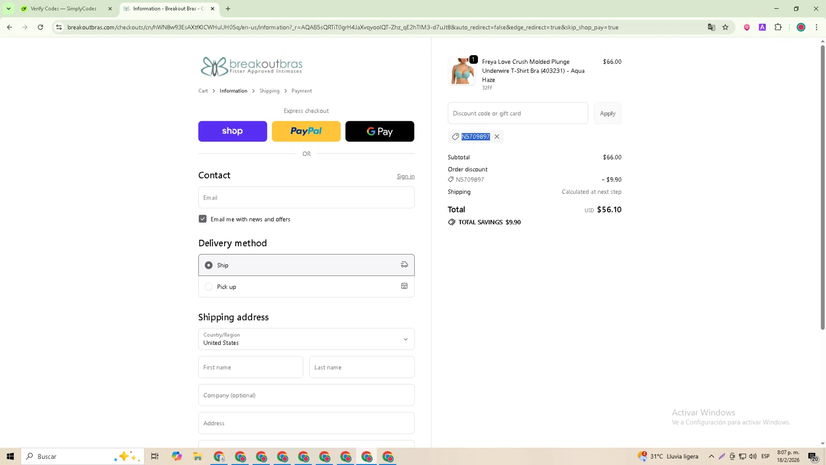
Task: Click the page vertical scrollbar
Action: (x=823, y=187)
